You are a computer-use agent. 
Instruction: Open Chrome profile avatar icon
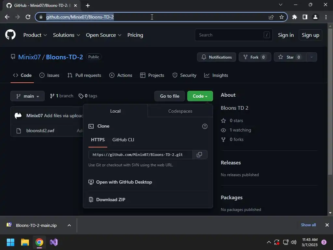coord(315,17)
